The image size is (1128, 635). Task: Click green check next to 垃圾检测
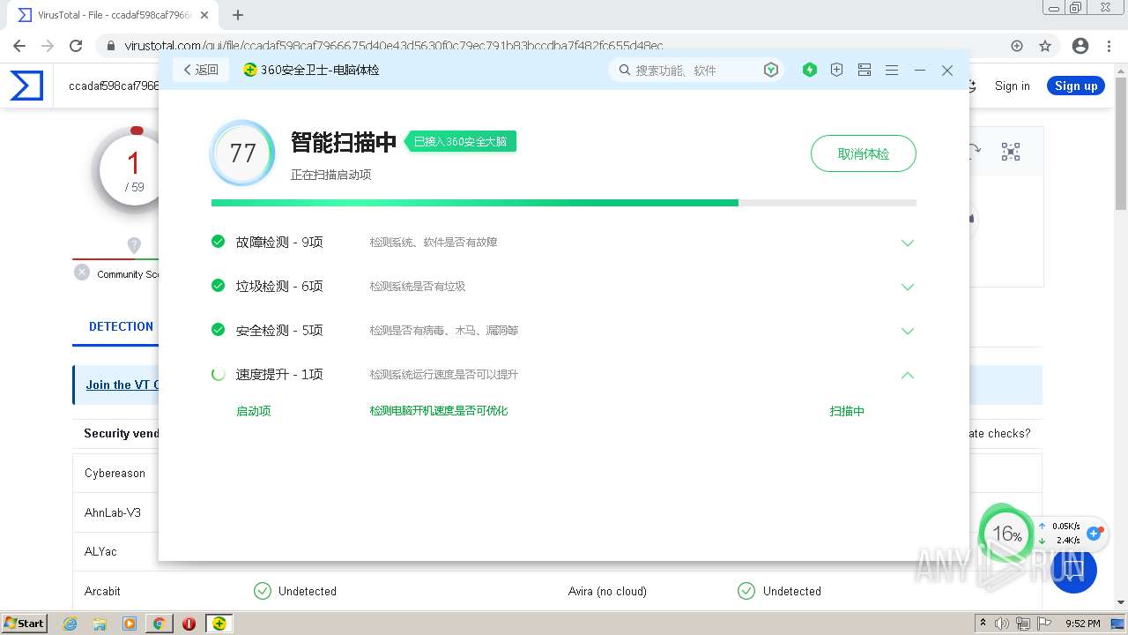click(218, 286)
